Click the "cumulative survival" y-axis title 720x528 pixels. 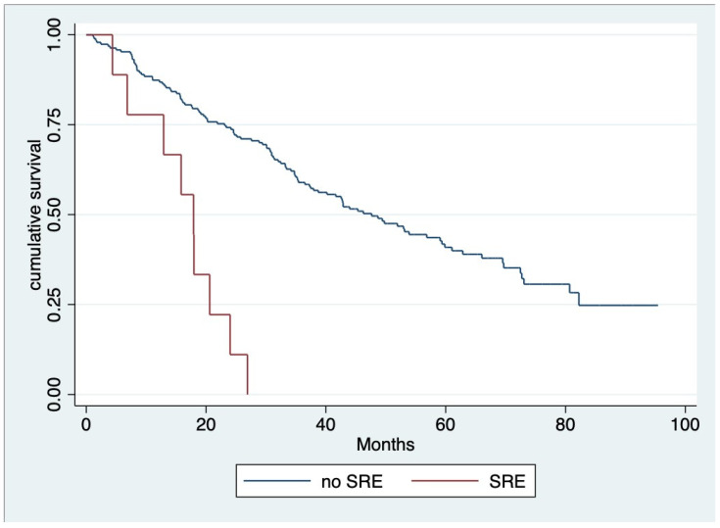coord(35,216)
